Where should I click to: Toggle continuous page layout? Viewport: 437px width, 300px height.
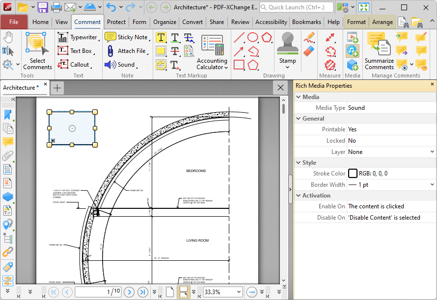183,292
